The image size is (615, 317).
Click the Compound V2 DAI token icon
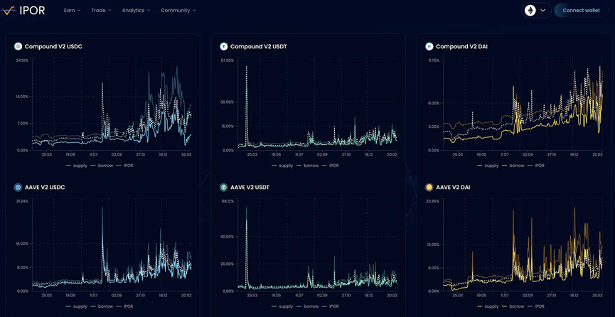point(429,46)
